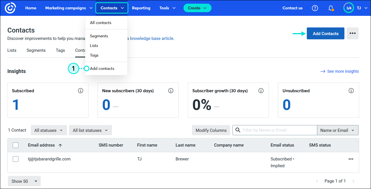Click Modify Columns button
This screenshot has width=371, height=189.
tap(211, 130)
